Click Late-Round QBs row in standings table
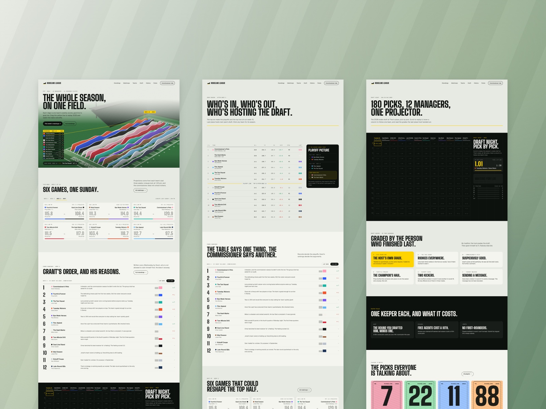The height and width of the screenshot is (409, 546). 255,211
